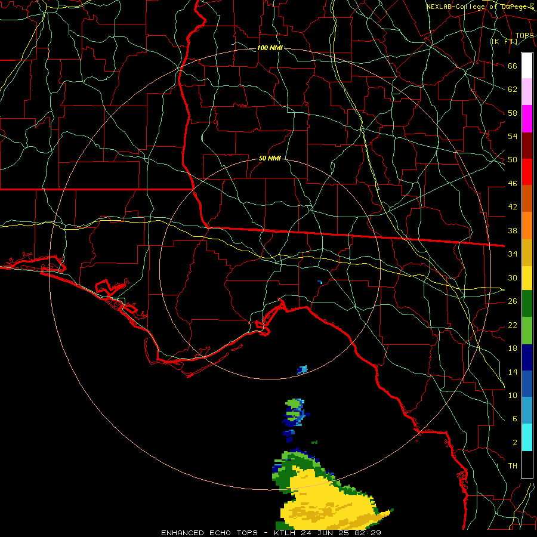Select the bright red legend swatch
Image resolution: width=537 pixels, height=537 pixels.
coord(527,172)
